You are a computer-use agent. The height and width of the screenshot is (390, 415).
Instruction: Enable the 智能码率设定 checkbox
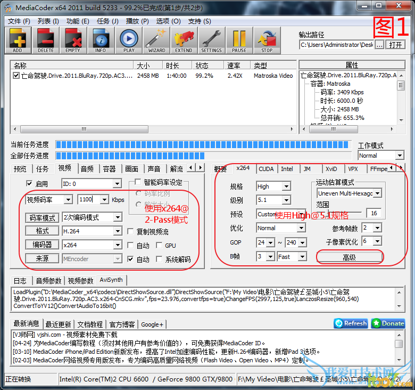[138, 182]
